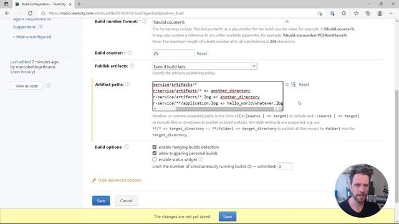399x224 pixels.
Task: Click the wrench icon for advanced options
Action: (x=94, y=180)
